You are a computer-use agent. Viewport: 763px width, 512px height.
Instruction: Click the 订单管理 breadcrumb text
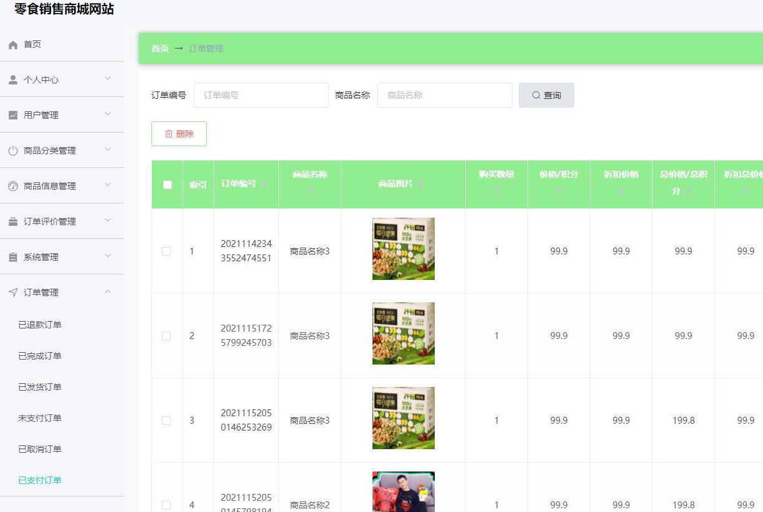(206, 49)
